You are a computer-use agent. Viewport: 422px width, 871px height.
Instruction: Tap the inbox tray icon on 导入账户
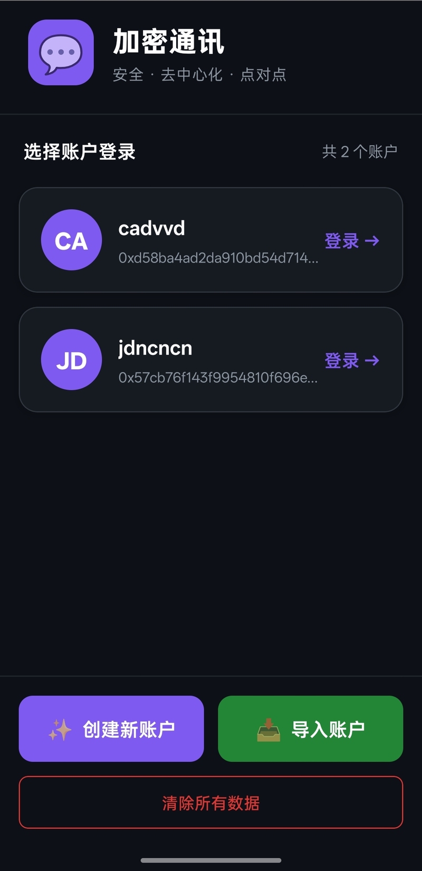click(x=268, y=729)
